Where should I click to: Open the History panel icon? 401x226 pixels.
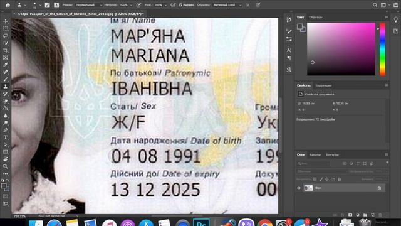pyautogui.click(x=289, y=19)
